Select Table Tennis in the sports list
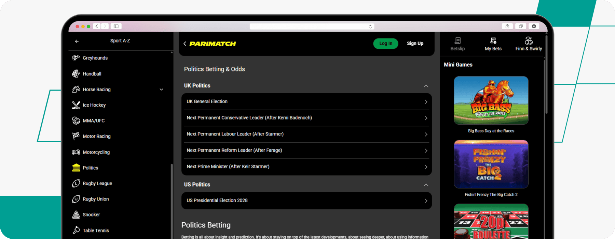This screenshot has width=615, height=239. pos(96,230)
